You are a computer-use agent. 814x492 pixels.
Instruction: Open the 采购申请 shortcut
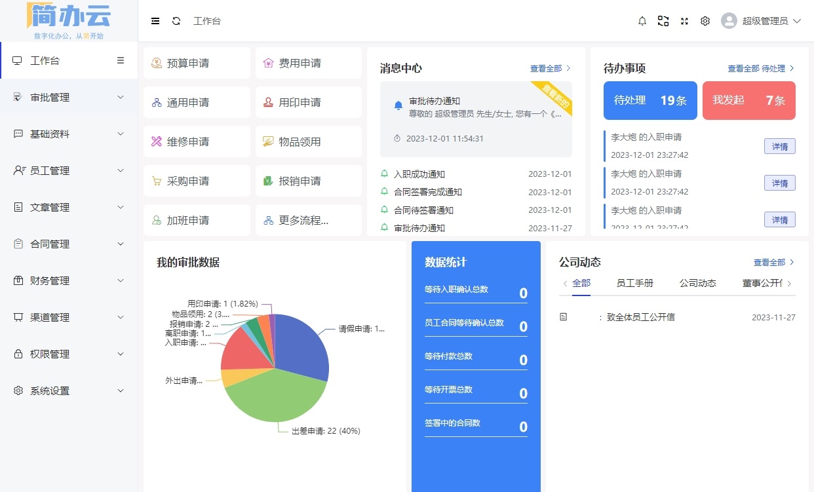pos(197,181)
